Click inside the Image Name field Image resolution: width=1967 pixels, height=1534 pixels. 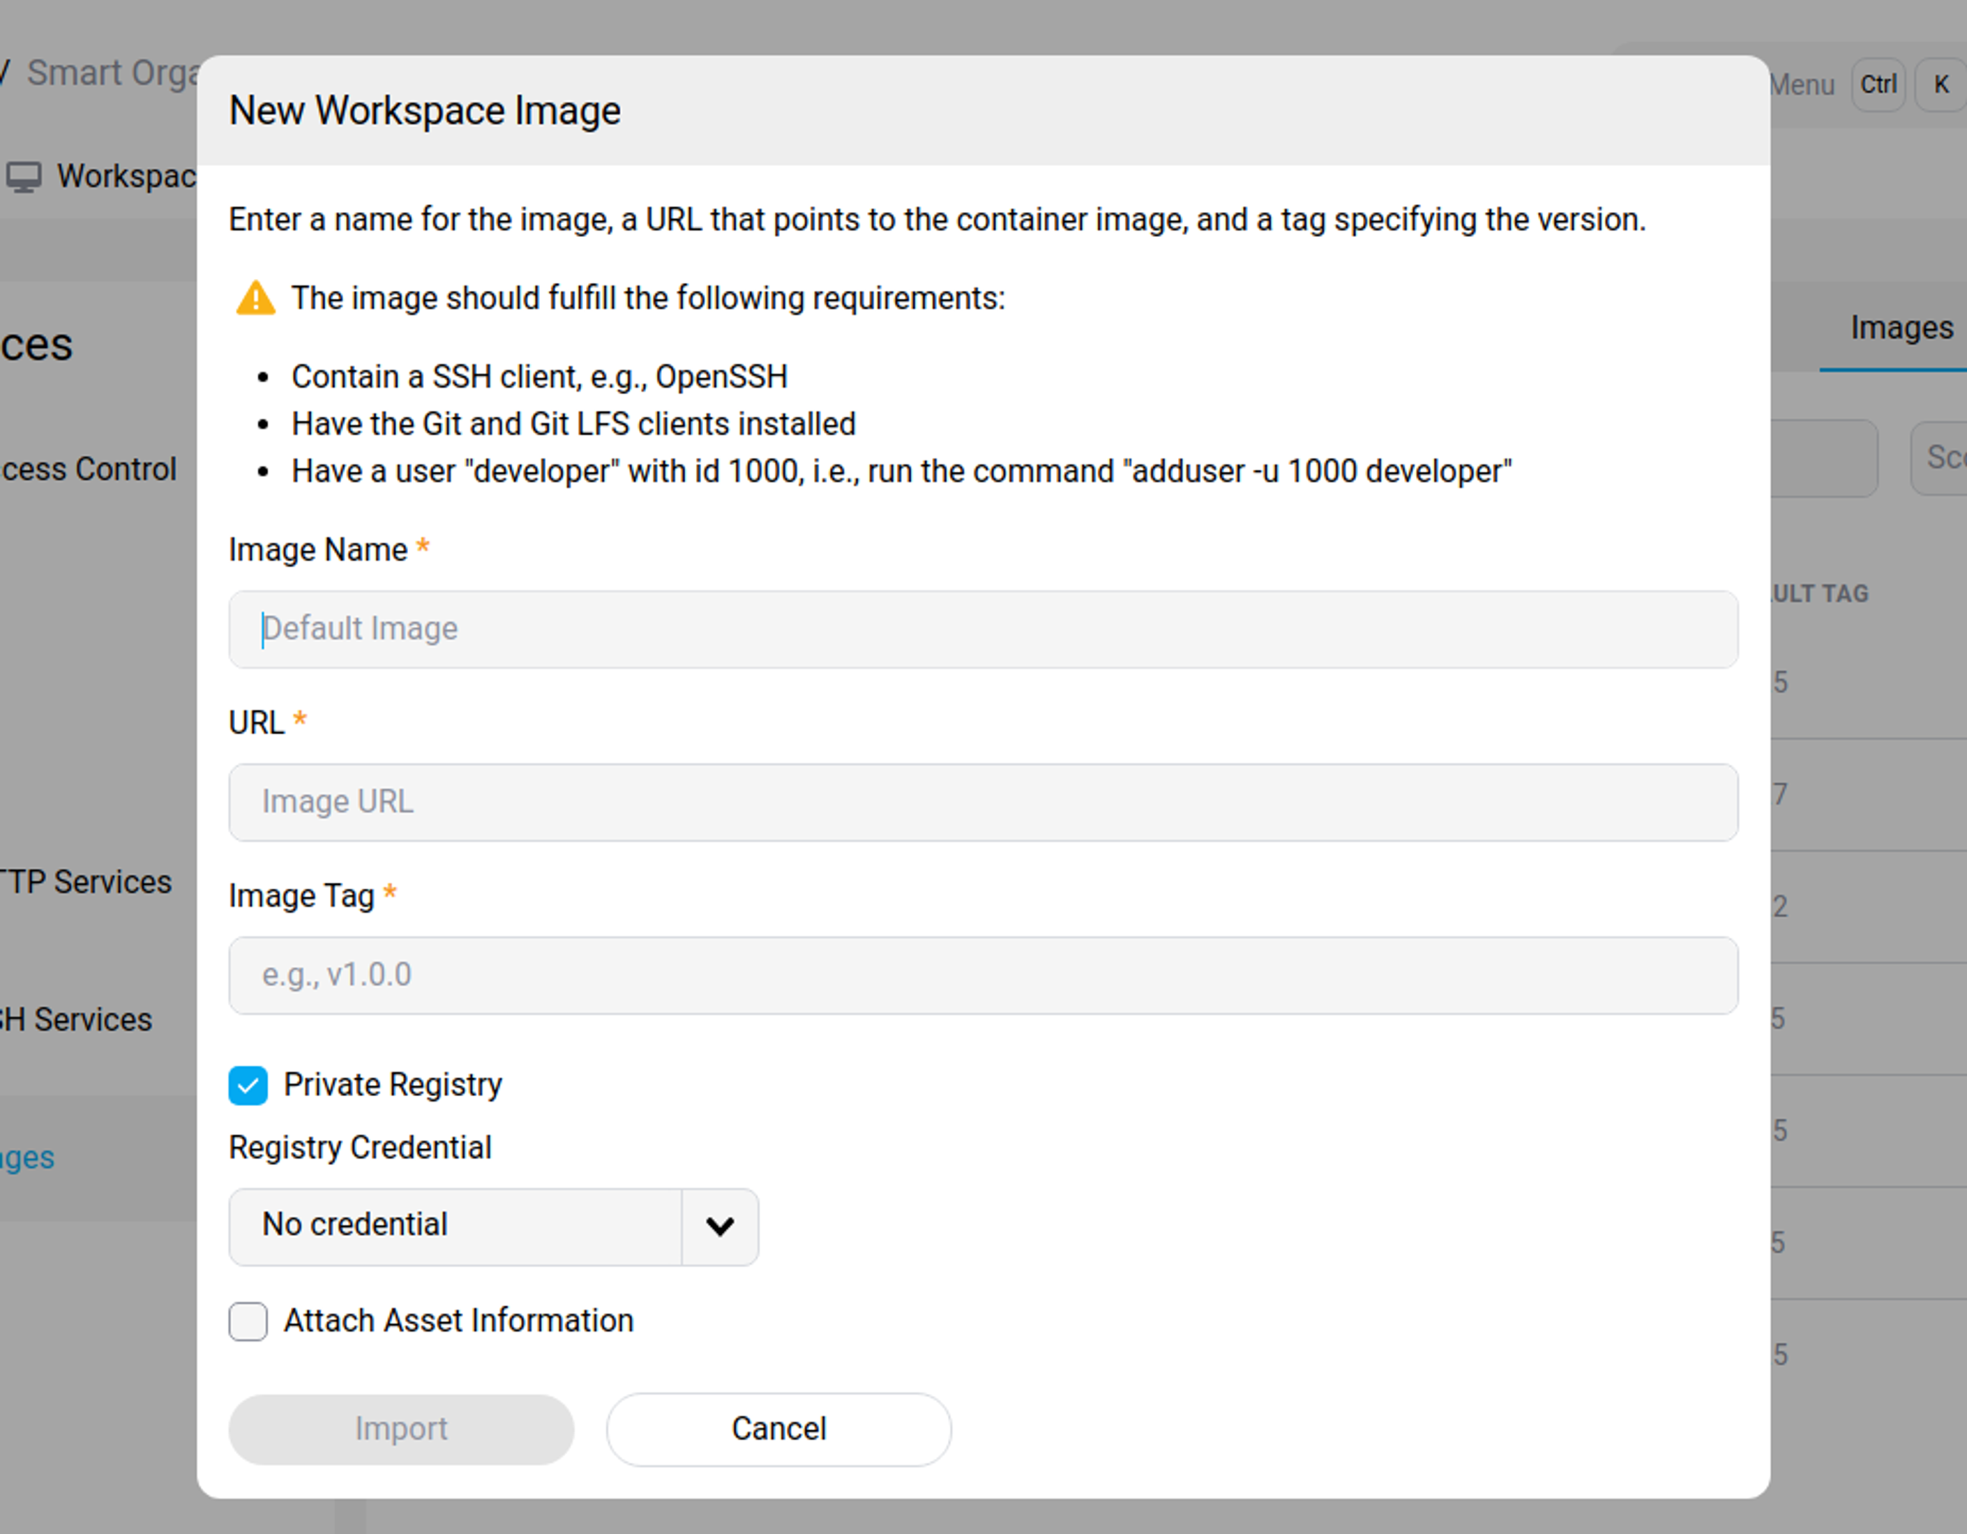(981, 629)
